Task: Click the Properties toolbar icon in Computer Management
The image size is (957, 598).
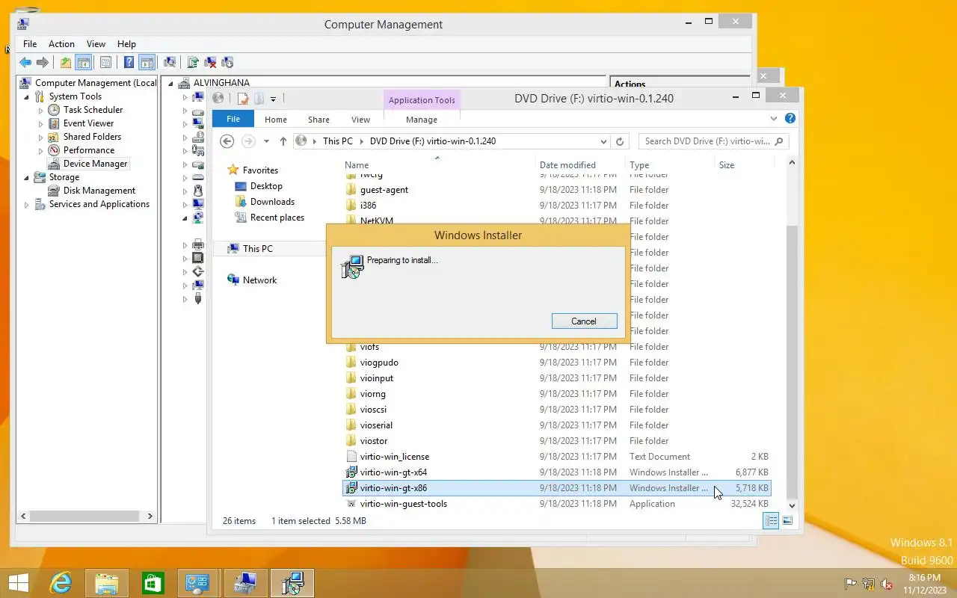Action: point(105,63)
